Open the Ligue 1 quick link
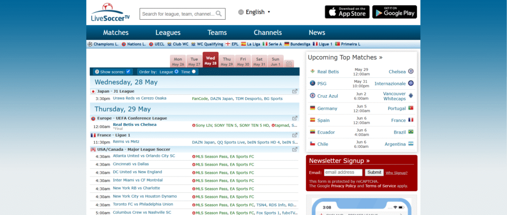This screenshot has height=215, width=507. [x=322, y=44]
